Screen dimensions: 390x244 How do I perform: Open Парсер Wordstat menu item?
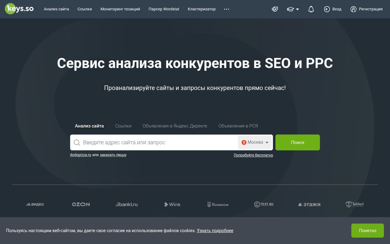pyautogui.click(x=164, y=9)
